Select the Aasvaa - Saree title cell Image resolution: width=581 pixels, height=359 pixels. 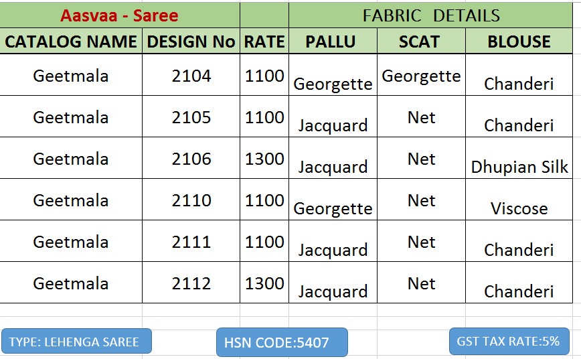click(x=120, y=15)
